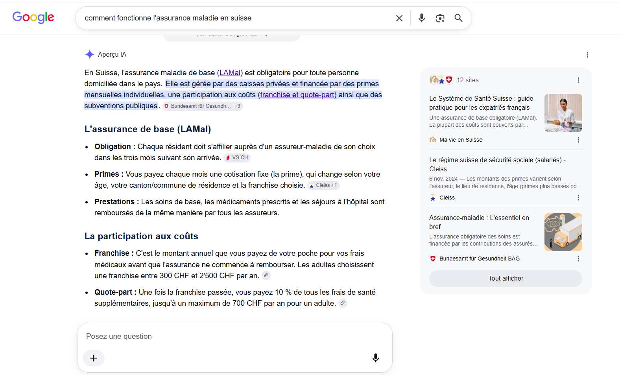The image size is (620, 375).
Task: Click the Obligation : bold label
Action: pyautogui.click(x=115, y=147)
